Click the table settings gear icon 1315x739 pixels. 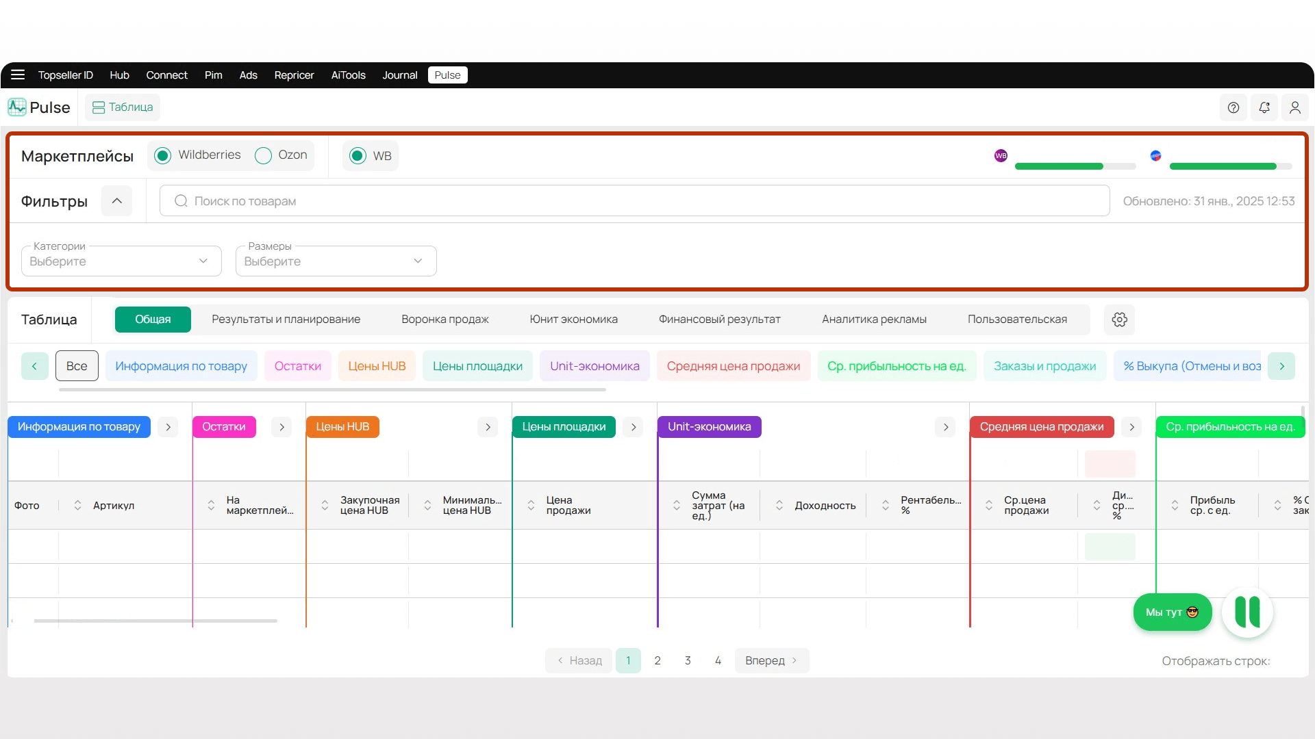click(x=1120, y=320)
